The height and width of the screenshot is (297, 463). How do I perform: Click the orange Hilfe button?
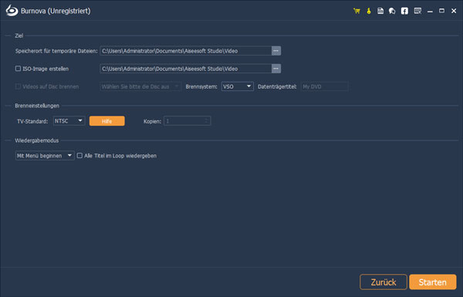point(107,121)
